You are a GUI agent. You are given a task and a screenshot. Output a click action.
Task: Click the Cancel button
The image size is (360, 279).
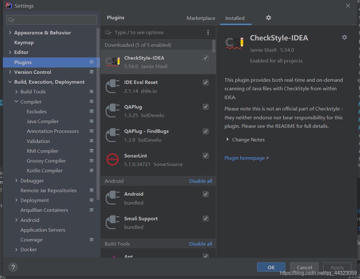(304, 267)
